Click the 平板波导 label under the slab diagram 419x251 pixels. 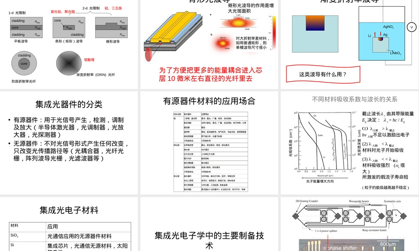[21, 41]
